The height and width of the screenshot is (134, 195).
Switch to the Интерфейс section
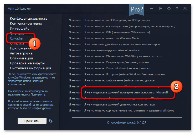(20, 28)
